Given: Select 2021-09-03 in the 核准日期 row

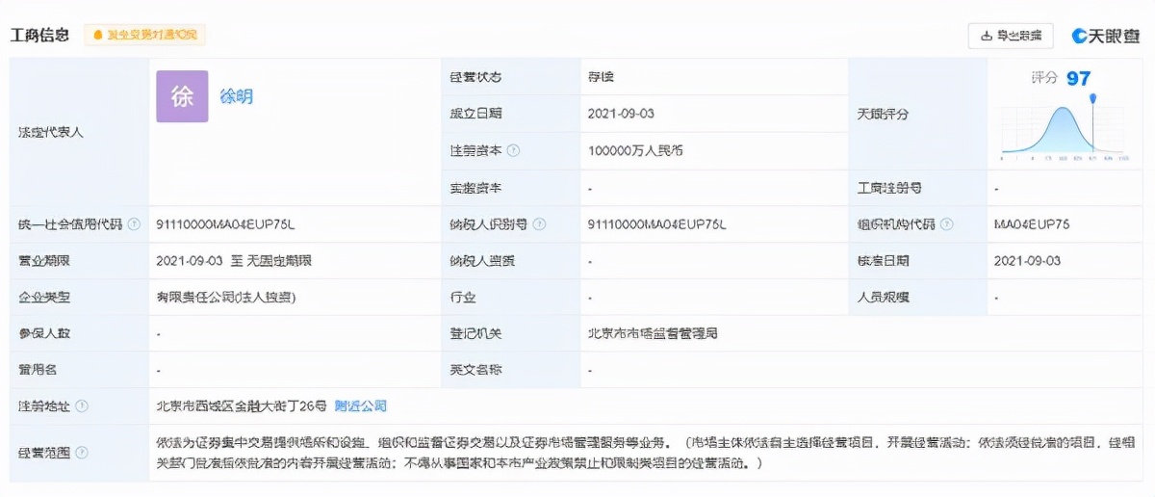Looking at the screenshot, I should 1028,261.
